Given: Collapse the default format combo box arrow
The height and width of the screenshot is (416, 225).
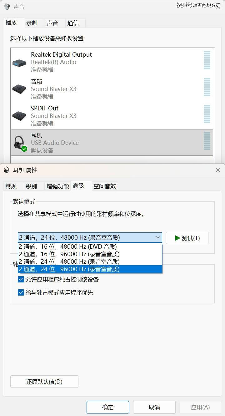Looking at the screenshot, I should click(x=158, y=238).
